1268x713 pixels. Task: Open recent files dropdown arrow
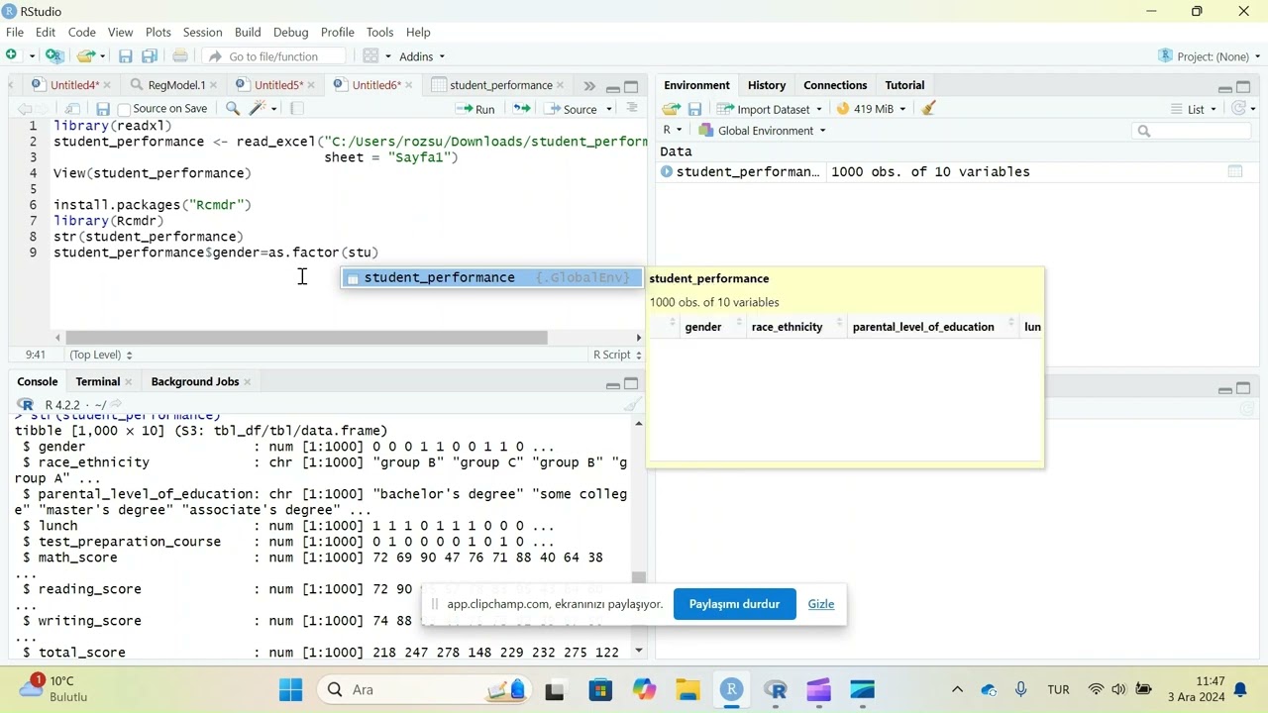coord(102,56)
